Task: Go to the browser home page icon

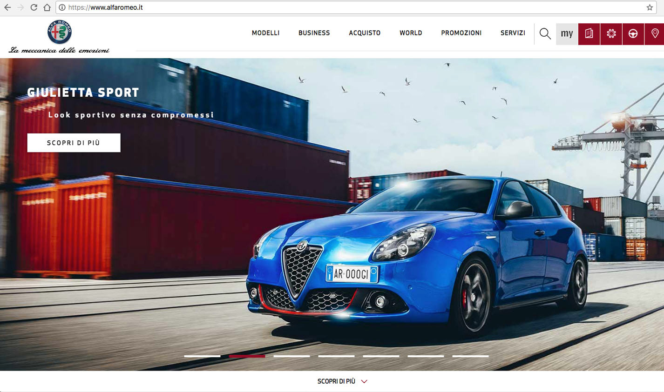Action: point(47,7)
